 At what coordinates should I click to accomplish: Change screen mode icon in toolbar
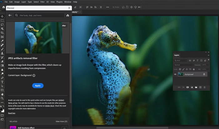(x=2, y=120)
